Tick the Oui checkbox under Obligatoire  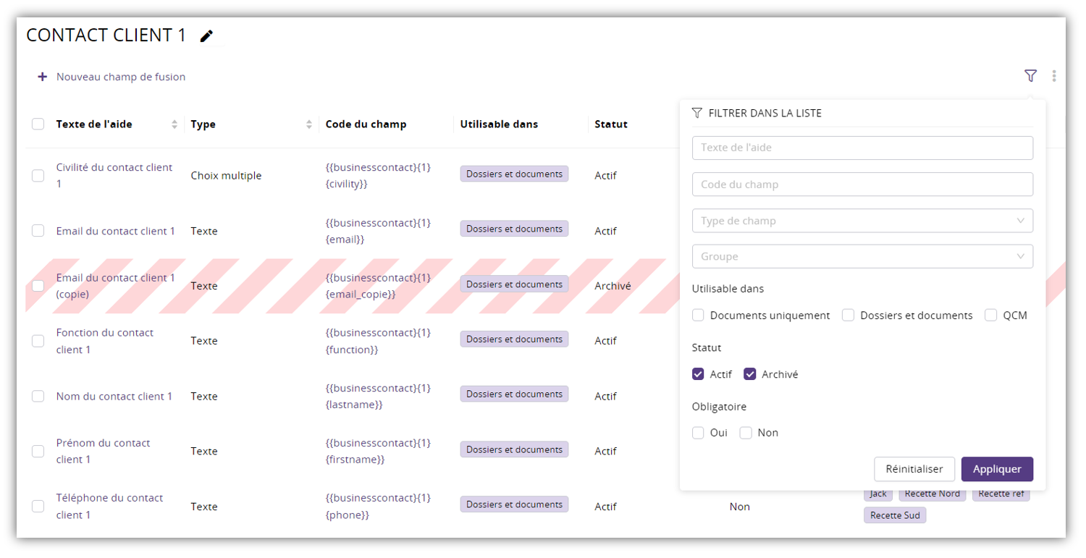[698, 433]
